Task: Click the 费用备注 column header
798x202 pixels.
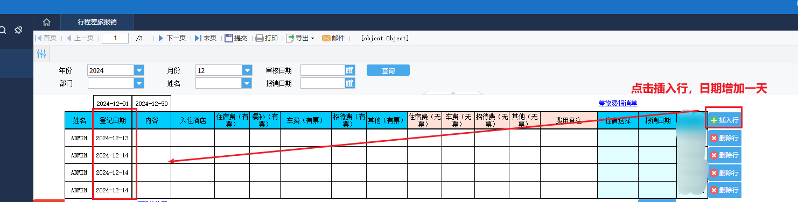Action: (569, 121)
